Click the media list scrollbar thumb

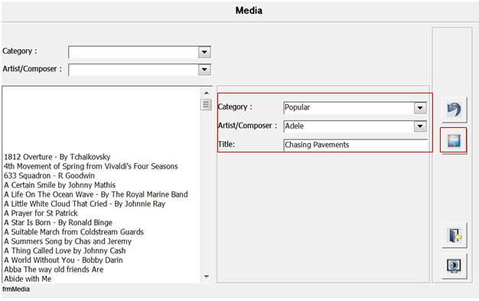pos(206,105)
